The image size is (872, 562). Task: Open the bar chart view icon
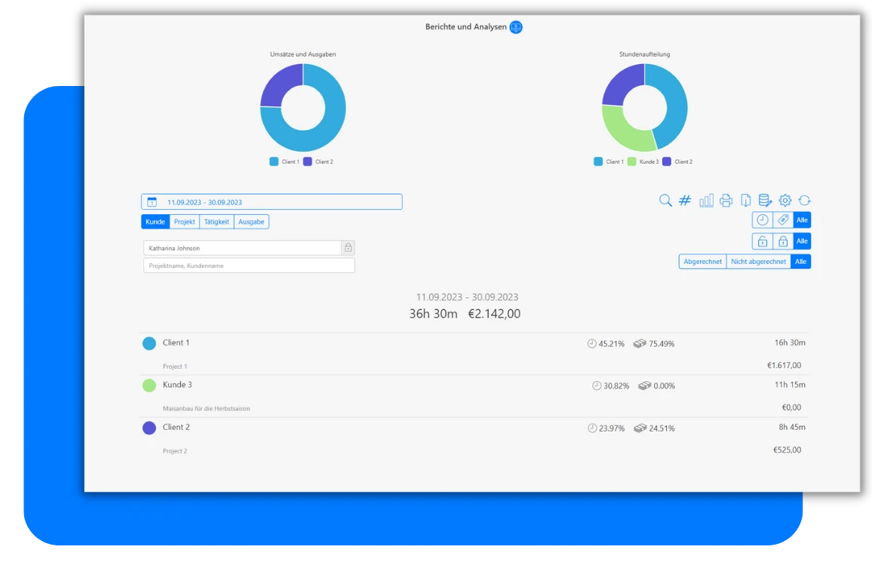point(706,201)
